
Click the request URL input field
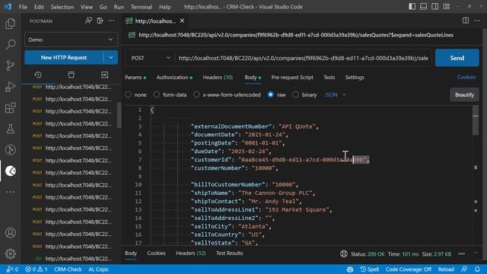point(304,58)
